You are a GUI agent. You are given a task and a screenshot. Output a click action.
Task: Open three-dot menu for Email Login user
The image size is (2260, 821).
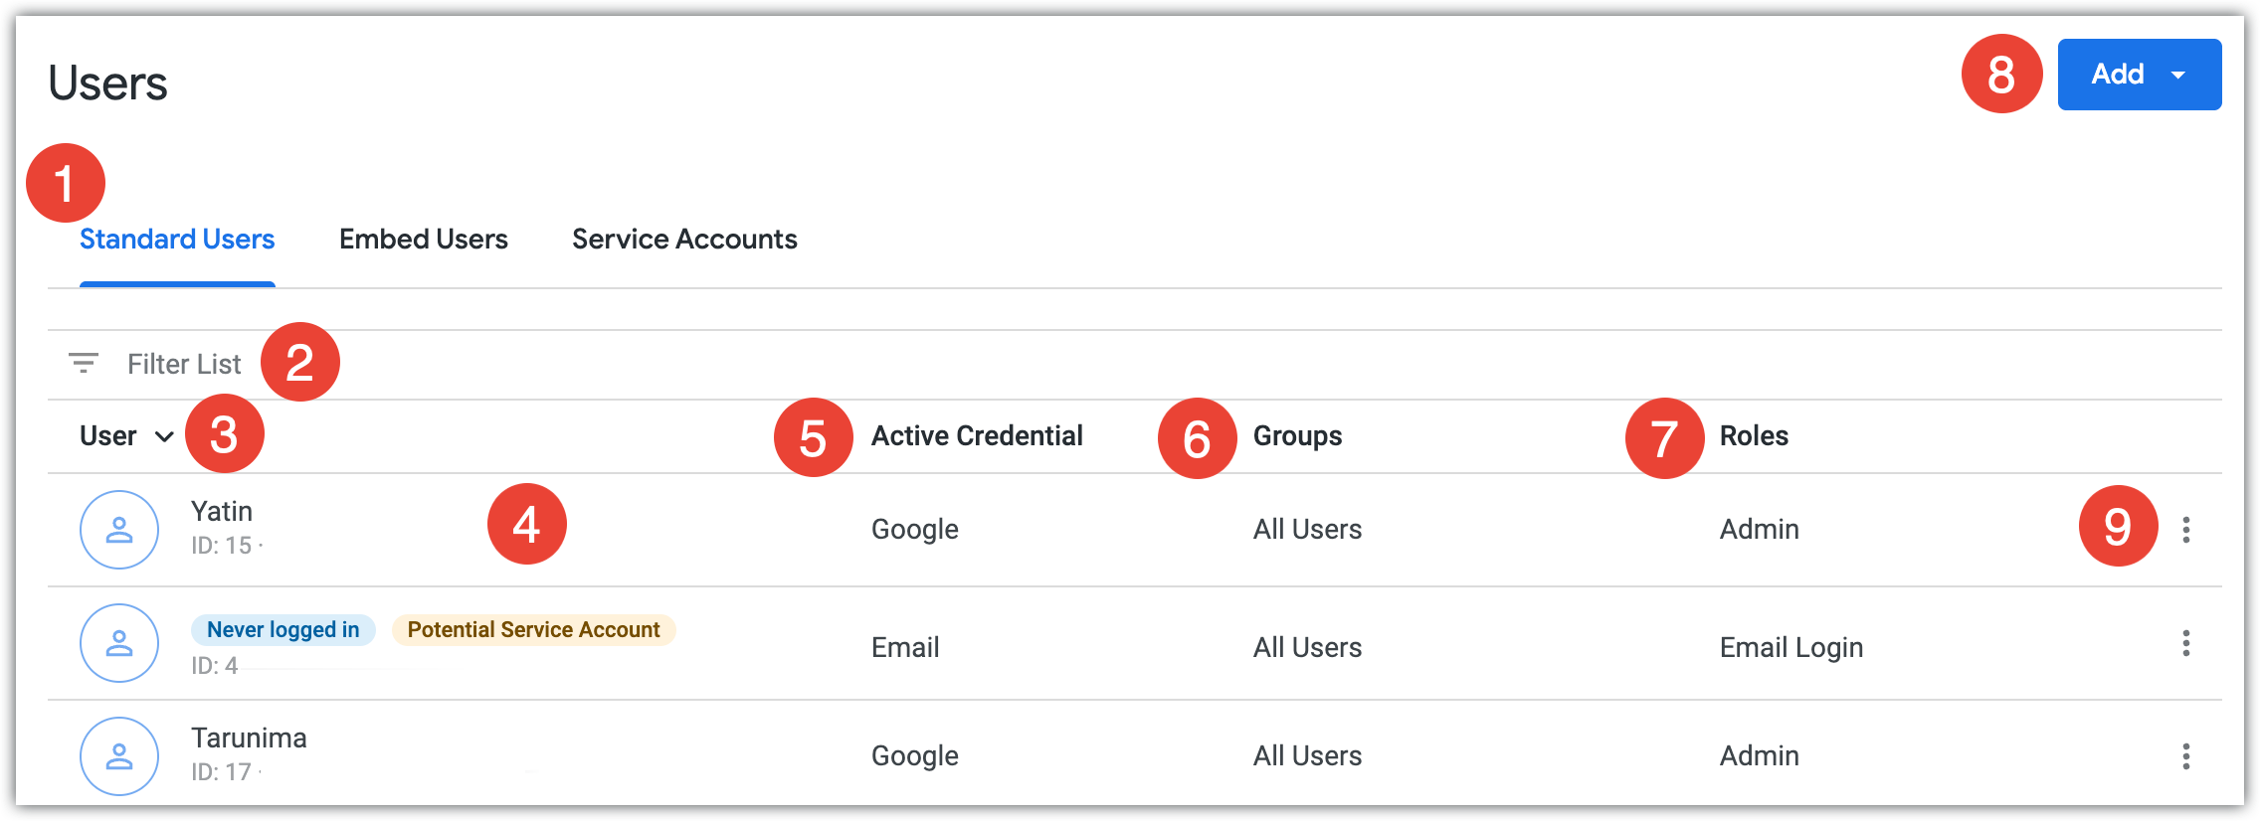tap(2185, 643)
